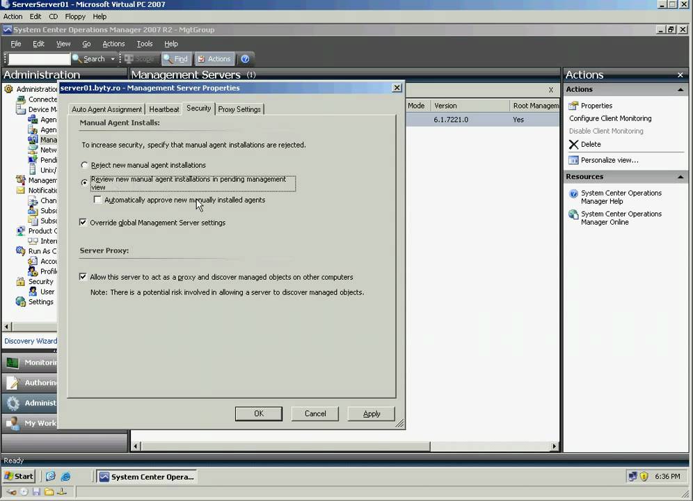Image resolution: width=693 pixels, height=501 pixels.
Task: Click the Security lock icon in tree
Action: pyautogui.click(x=21, y=281)
